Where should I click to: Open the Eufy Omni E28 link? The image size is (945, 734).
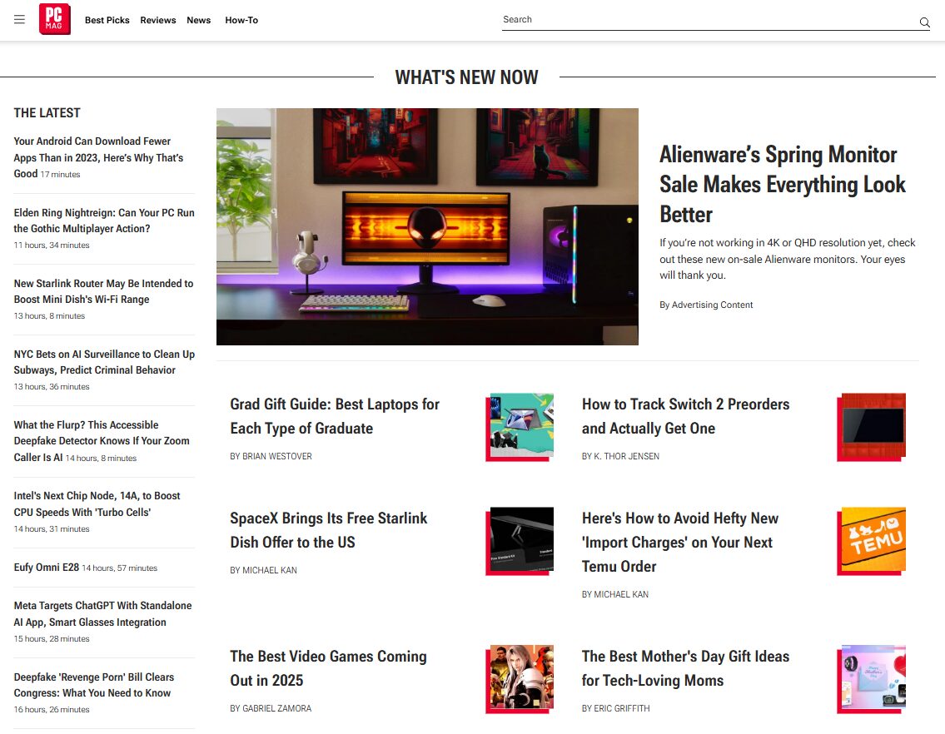click(x=47, y=567)
